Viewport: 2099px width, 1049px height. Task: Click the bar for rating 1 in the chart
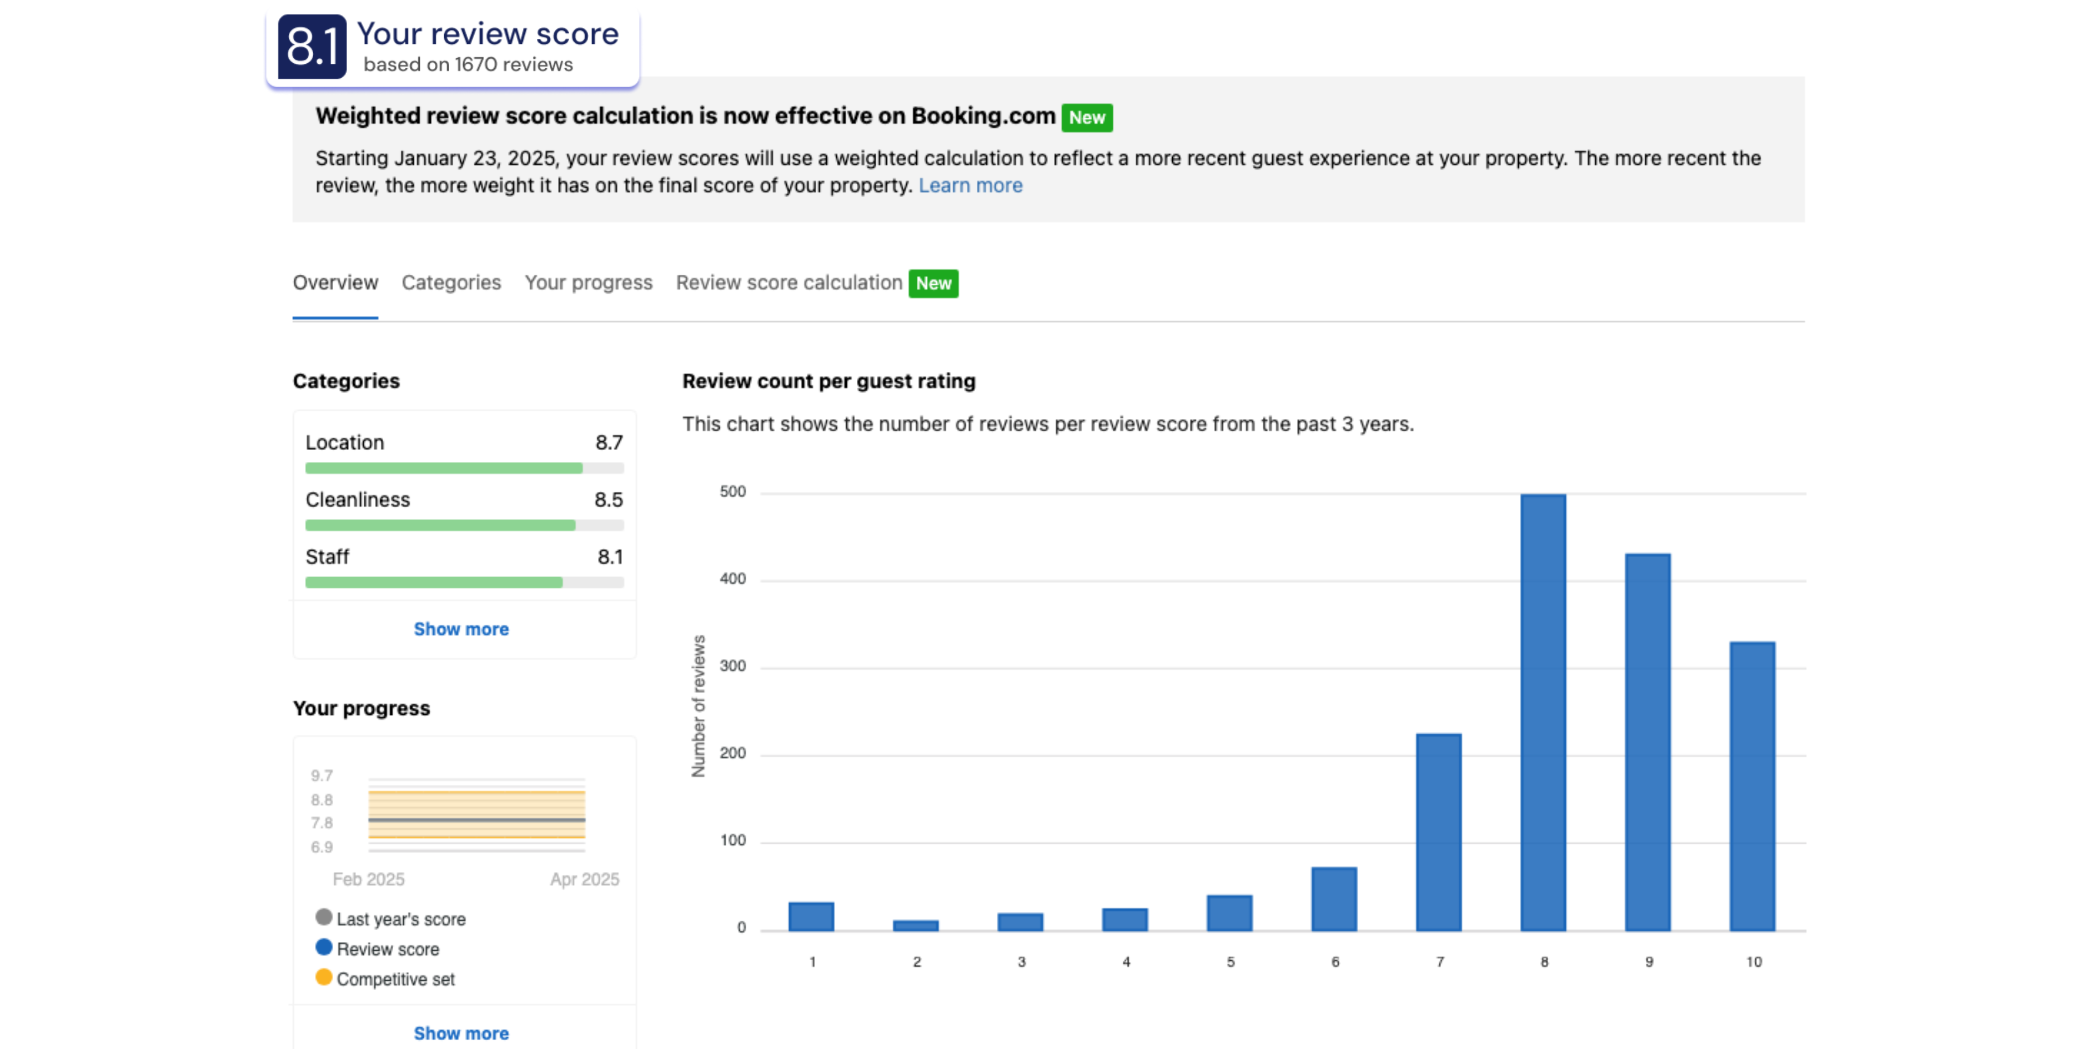(x=812, y=917)
